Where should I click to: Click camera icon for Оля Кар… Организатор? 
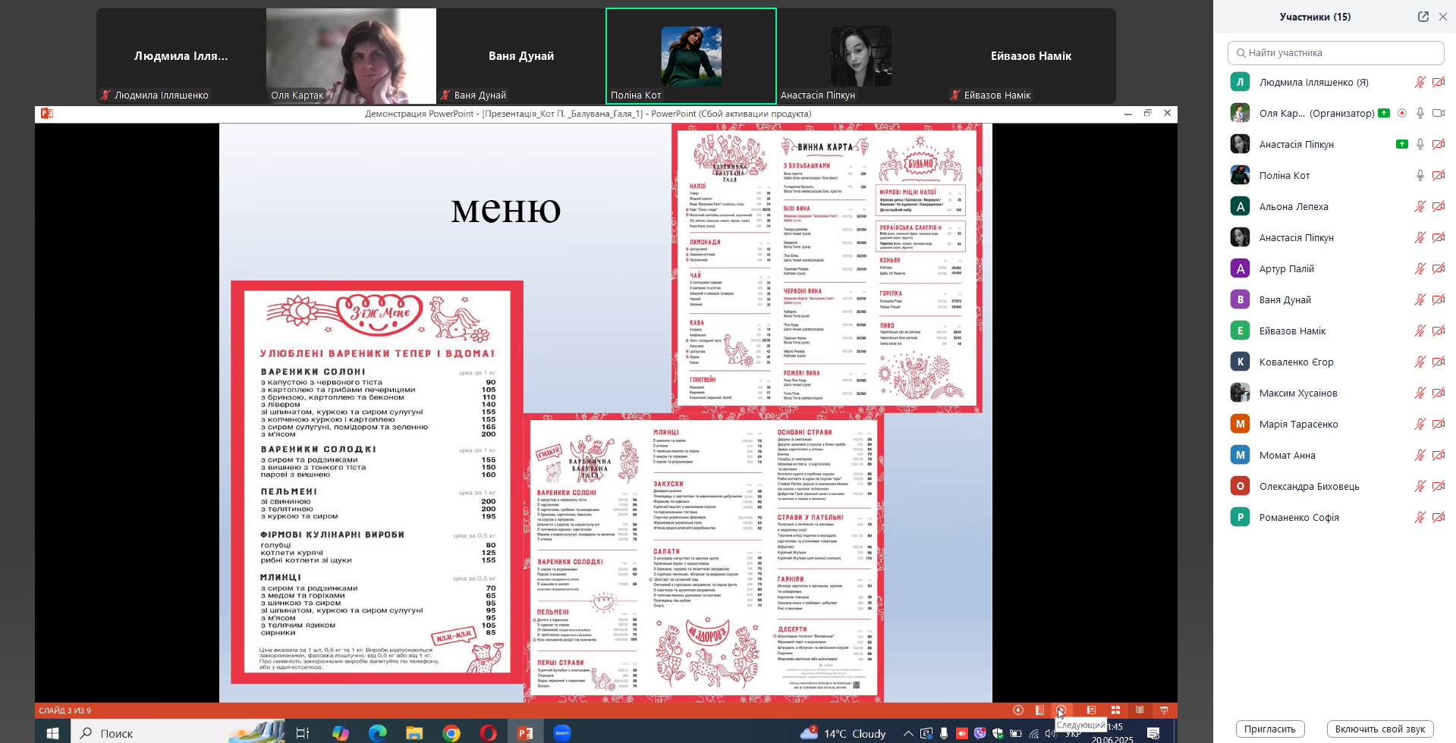(1439, 113)
